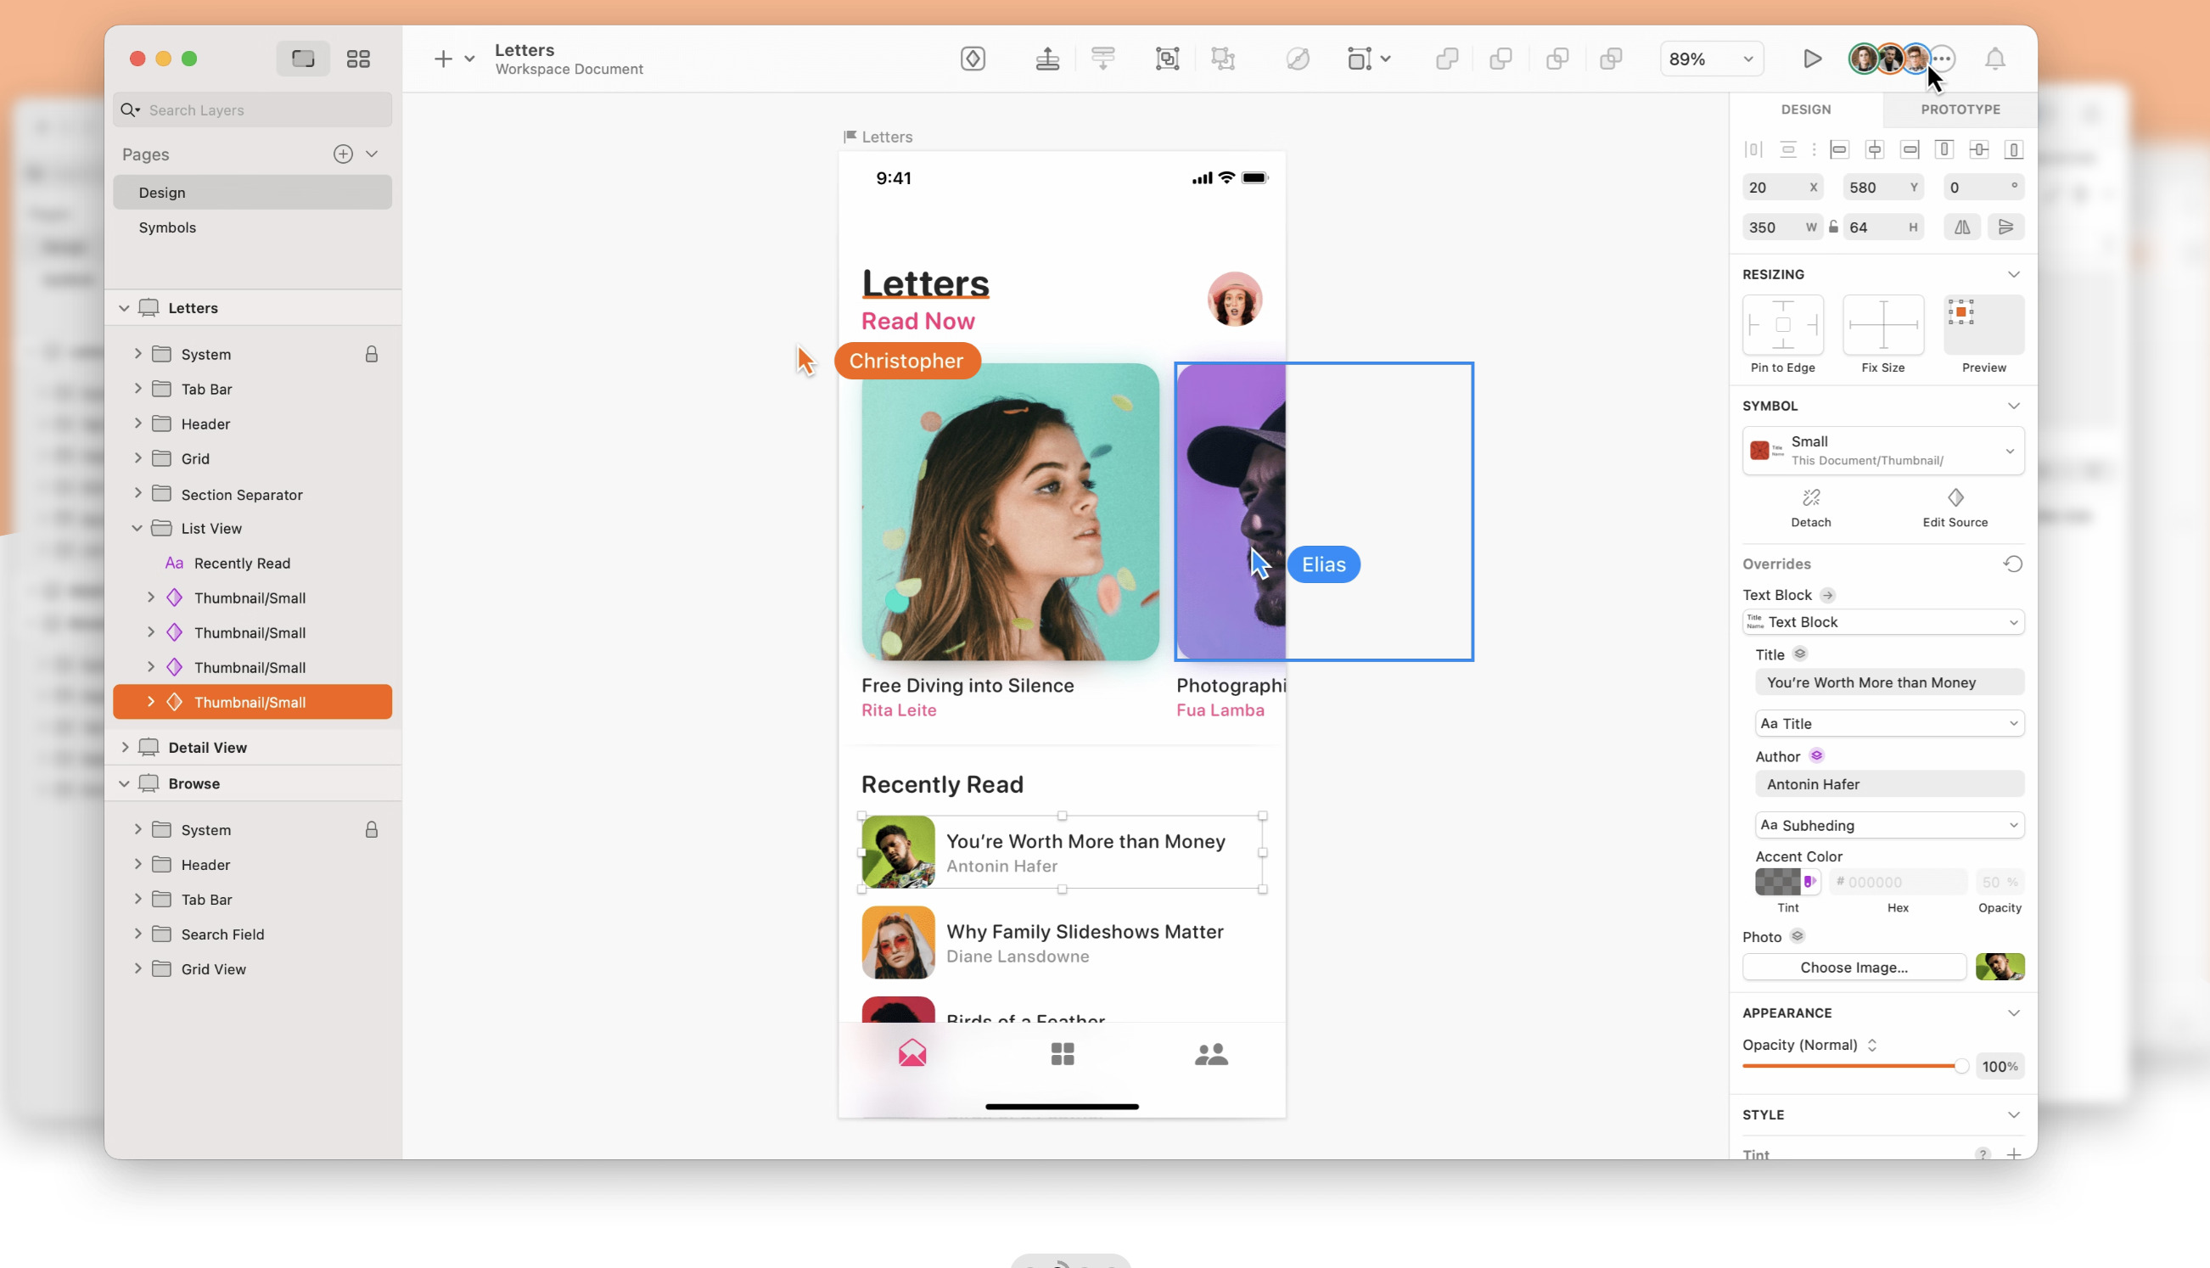This screenshot has width=2210, height=1268.
Task: Click the flip horizontal icon in inspector
Action: coord(1962,227)
